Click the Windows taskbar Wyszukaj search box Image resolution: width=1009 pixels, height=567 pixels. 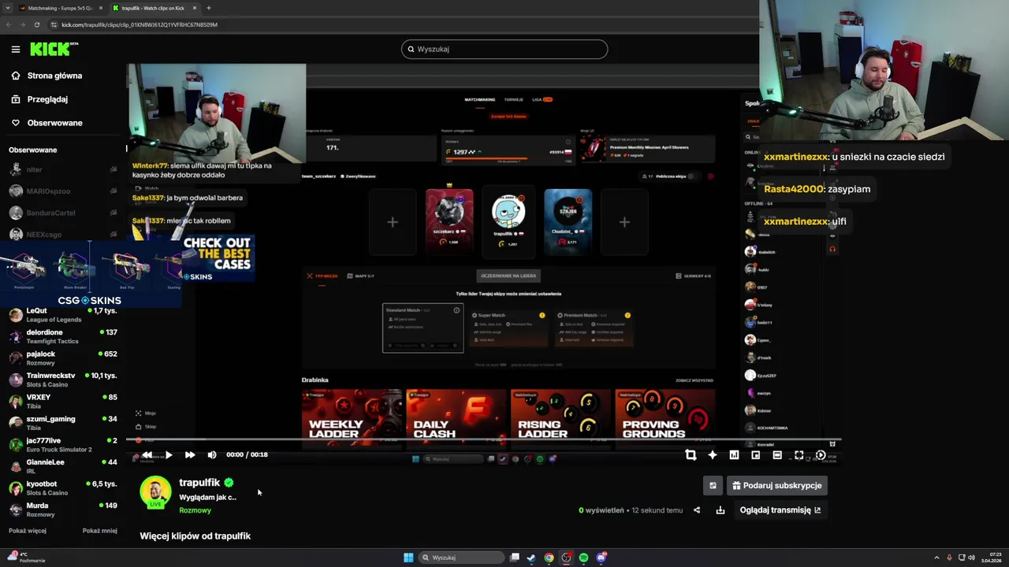[x=461, y=558]
